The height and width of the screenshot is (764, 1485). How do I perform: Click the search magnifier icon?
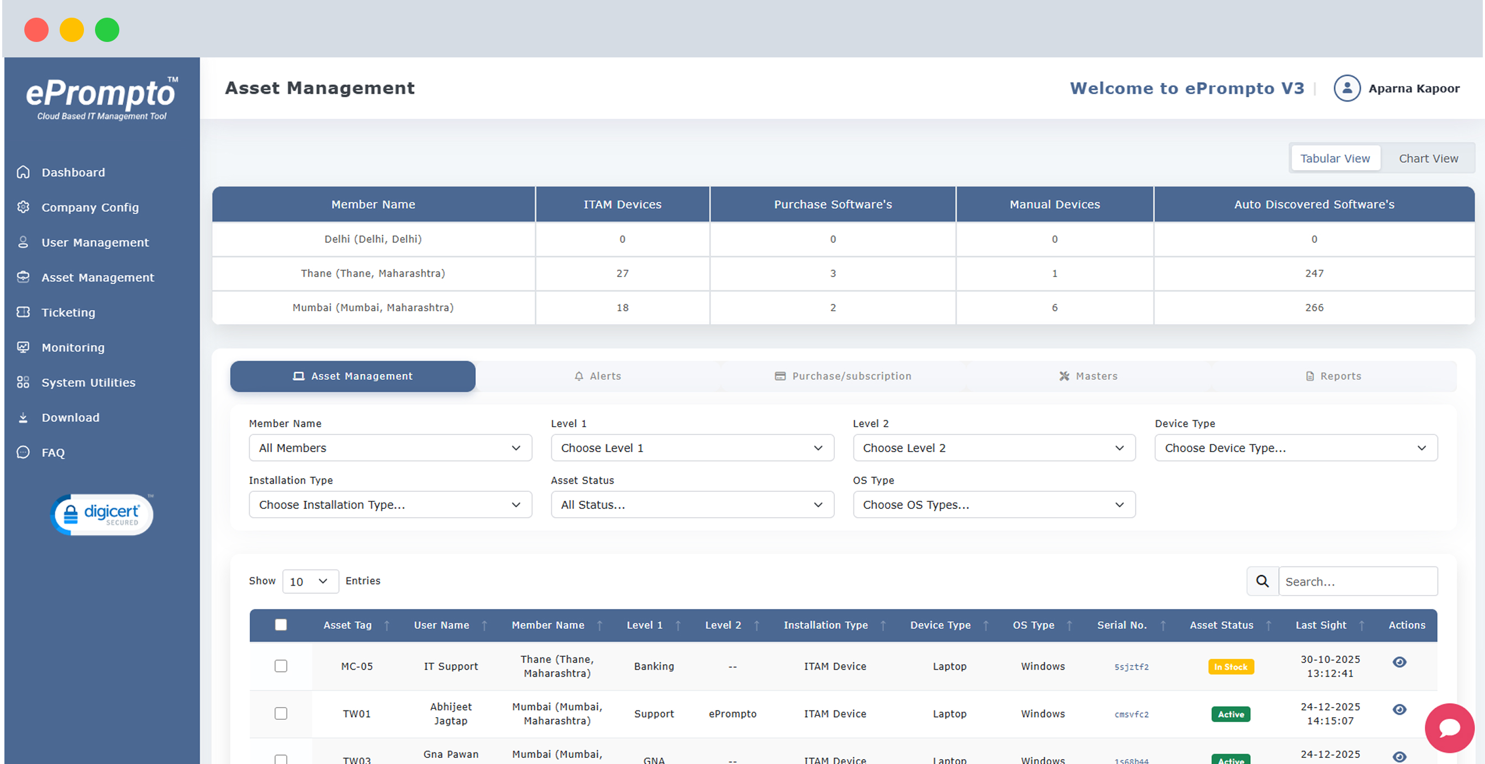pyautogui.click(x=1262, y=581)
